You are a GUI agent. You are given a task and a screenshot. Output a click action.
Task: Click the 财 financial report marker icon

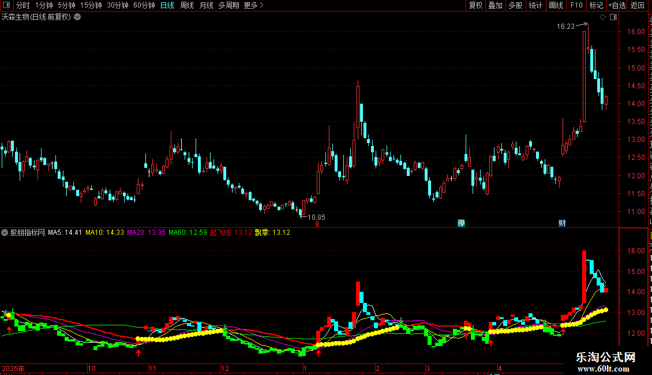point(562,223)
